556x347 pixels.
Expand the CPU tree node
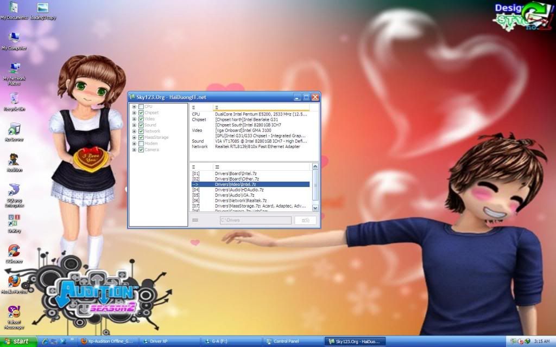point(134,107)
